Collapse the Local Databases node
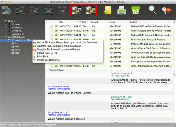The width and height of the screenshot is (176, 127). coord(2,37)
